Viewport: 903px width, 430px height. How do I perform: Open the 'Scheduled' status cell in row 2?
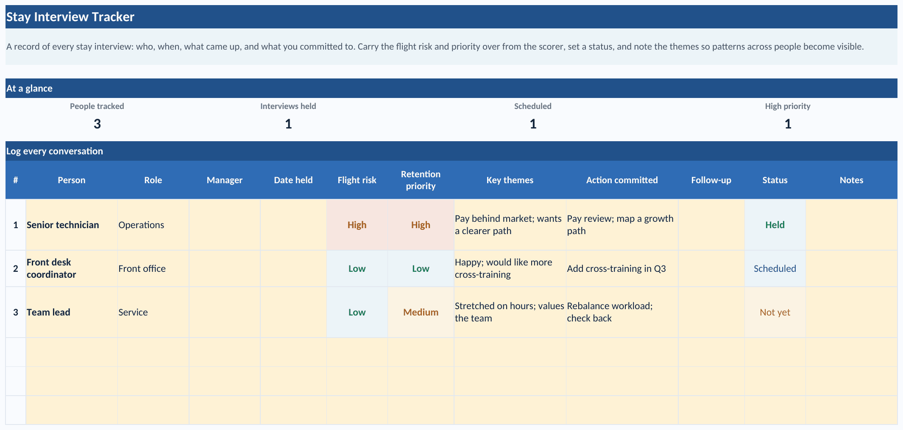click(775, 268)
